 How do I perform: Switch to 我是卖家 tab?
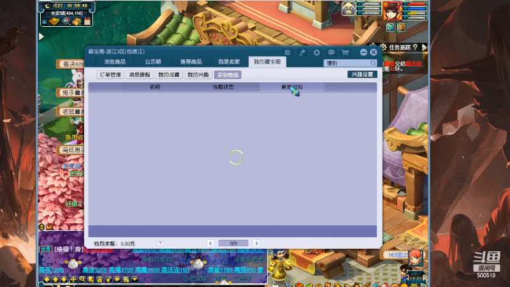pos(229,62)
